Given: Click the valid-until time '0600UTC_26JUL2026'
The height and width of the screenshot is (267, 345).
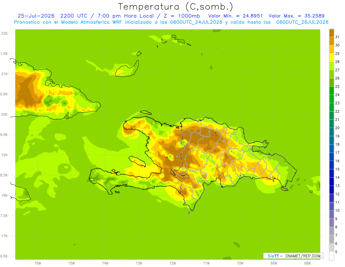Looking at the screenshot, I should click(x=302, y=22).
